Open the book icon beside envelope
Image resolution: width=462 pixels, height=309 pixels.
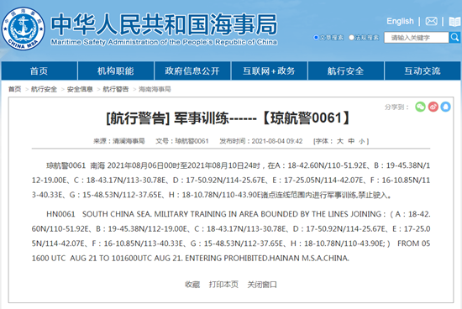(x=454, y=22)
